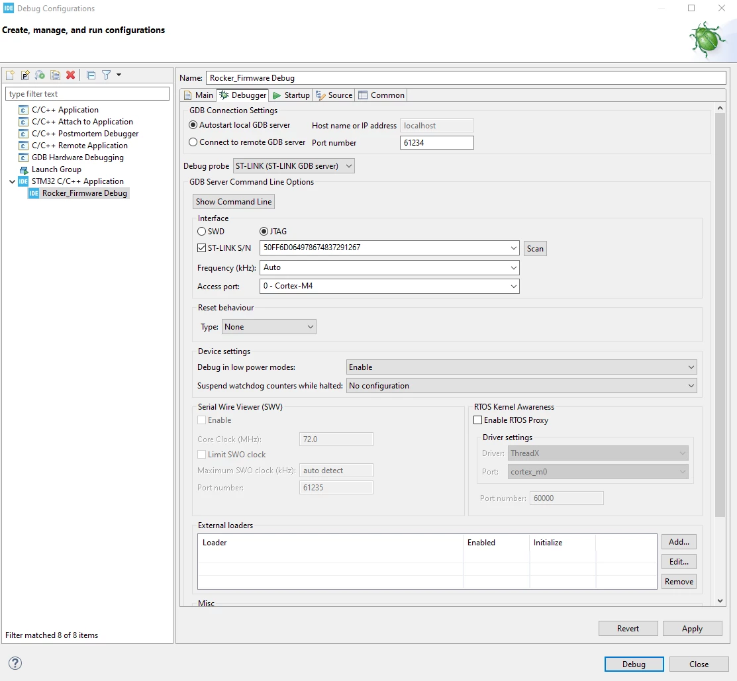Click the vertical scrollbar down arrow
This screenshot has width=737, height=681.
(720, 601)
